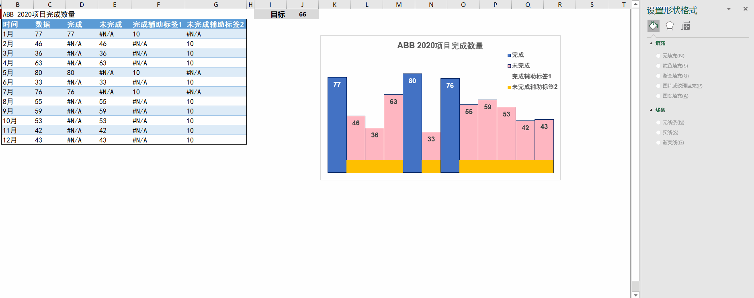Click the 完成 legend entry

point(516,55)
